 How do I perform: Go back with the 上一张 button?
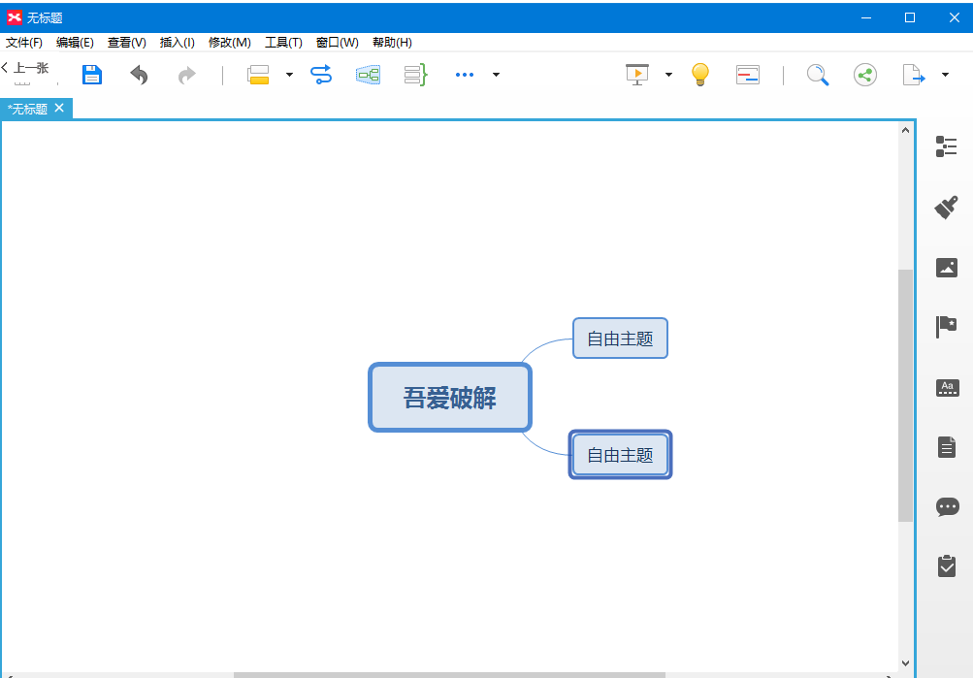point(25,68)
